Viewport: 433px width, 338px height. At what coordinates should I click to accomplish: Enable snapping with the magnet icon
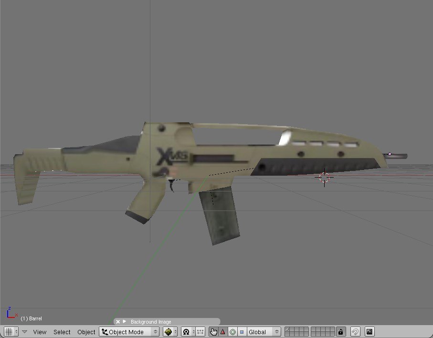click(x=355, y=332)
